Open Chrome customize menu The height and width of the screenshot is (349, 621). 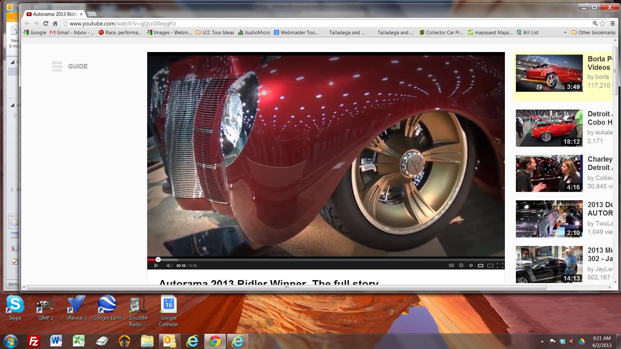tap(613, 23)
